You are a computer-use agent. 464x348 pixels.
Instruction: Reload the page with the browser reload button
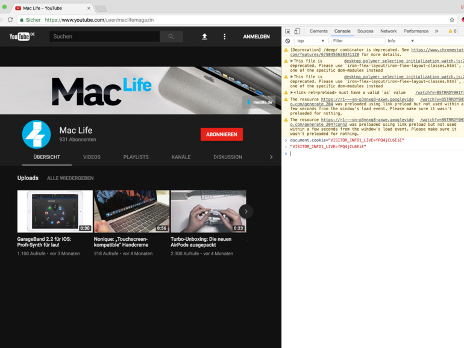tap(10, 20)
